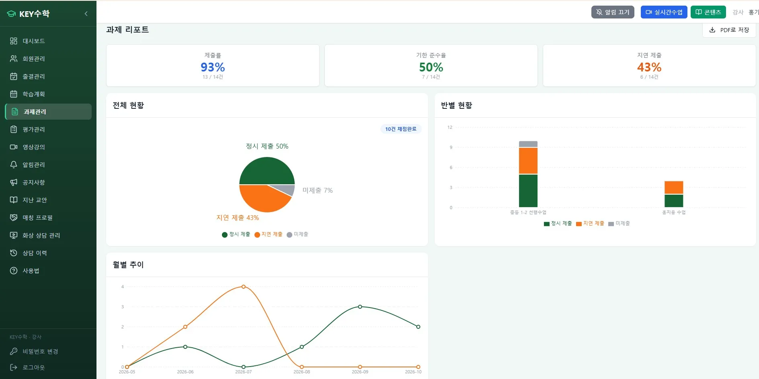Click the 기한 준수율 50% summary card

(x=431, y=65)
